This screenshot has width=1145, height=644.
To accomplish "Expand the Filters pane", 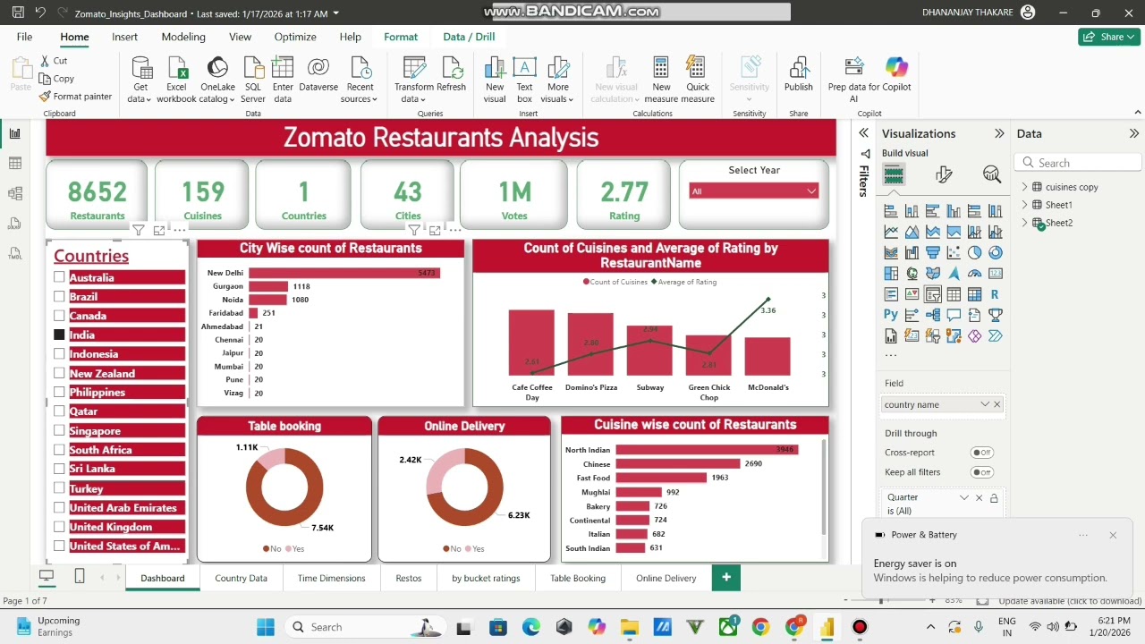I will [864, 133].
